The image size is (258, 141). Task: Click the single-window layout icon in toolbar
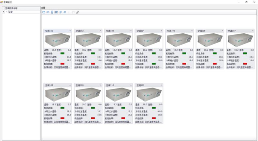coord(44,12)
